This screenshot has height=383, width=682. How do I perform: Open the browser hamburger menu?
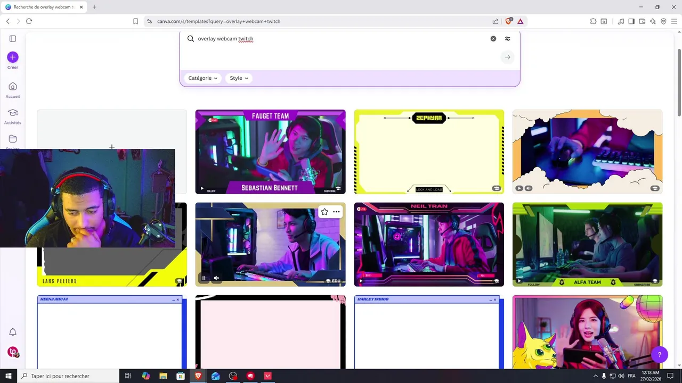(x=674, y=21)
